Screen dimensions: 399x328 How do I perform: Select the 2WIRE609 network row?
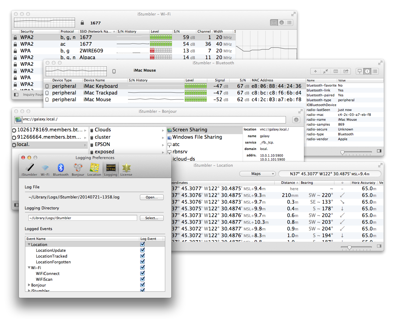pos(123,51)
